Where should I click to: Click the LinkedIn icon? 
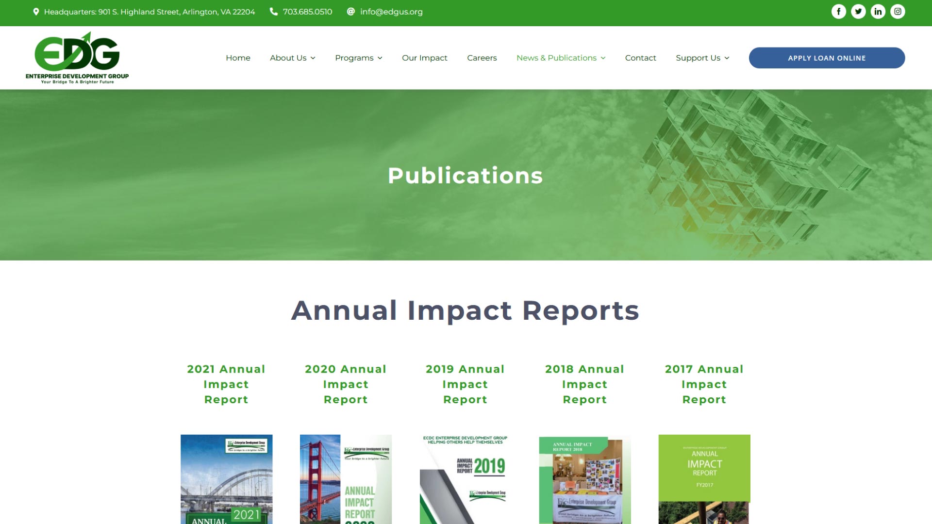tap(878, 11)
